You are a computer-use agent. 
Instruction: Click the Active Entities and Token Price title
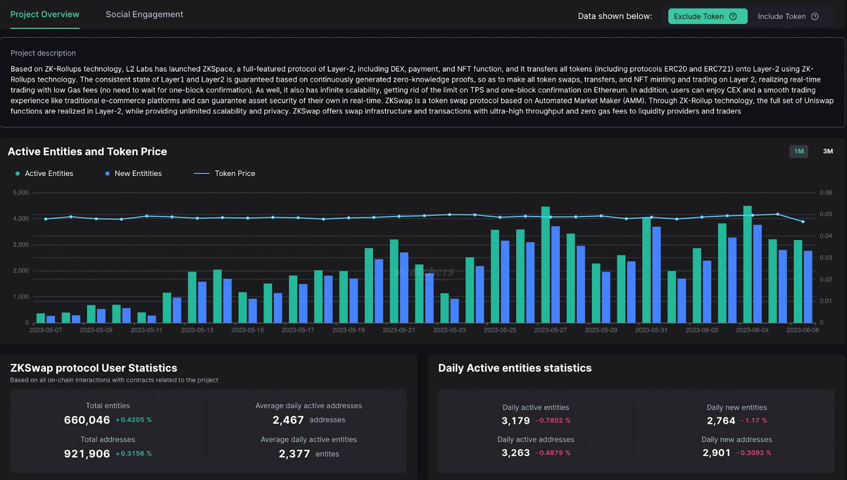87,152
